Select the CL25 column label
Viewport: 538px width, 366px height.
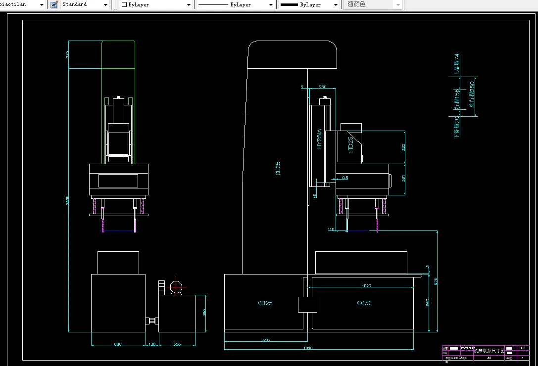click(278, 169)
